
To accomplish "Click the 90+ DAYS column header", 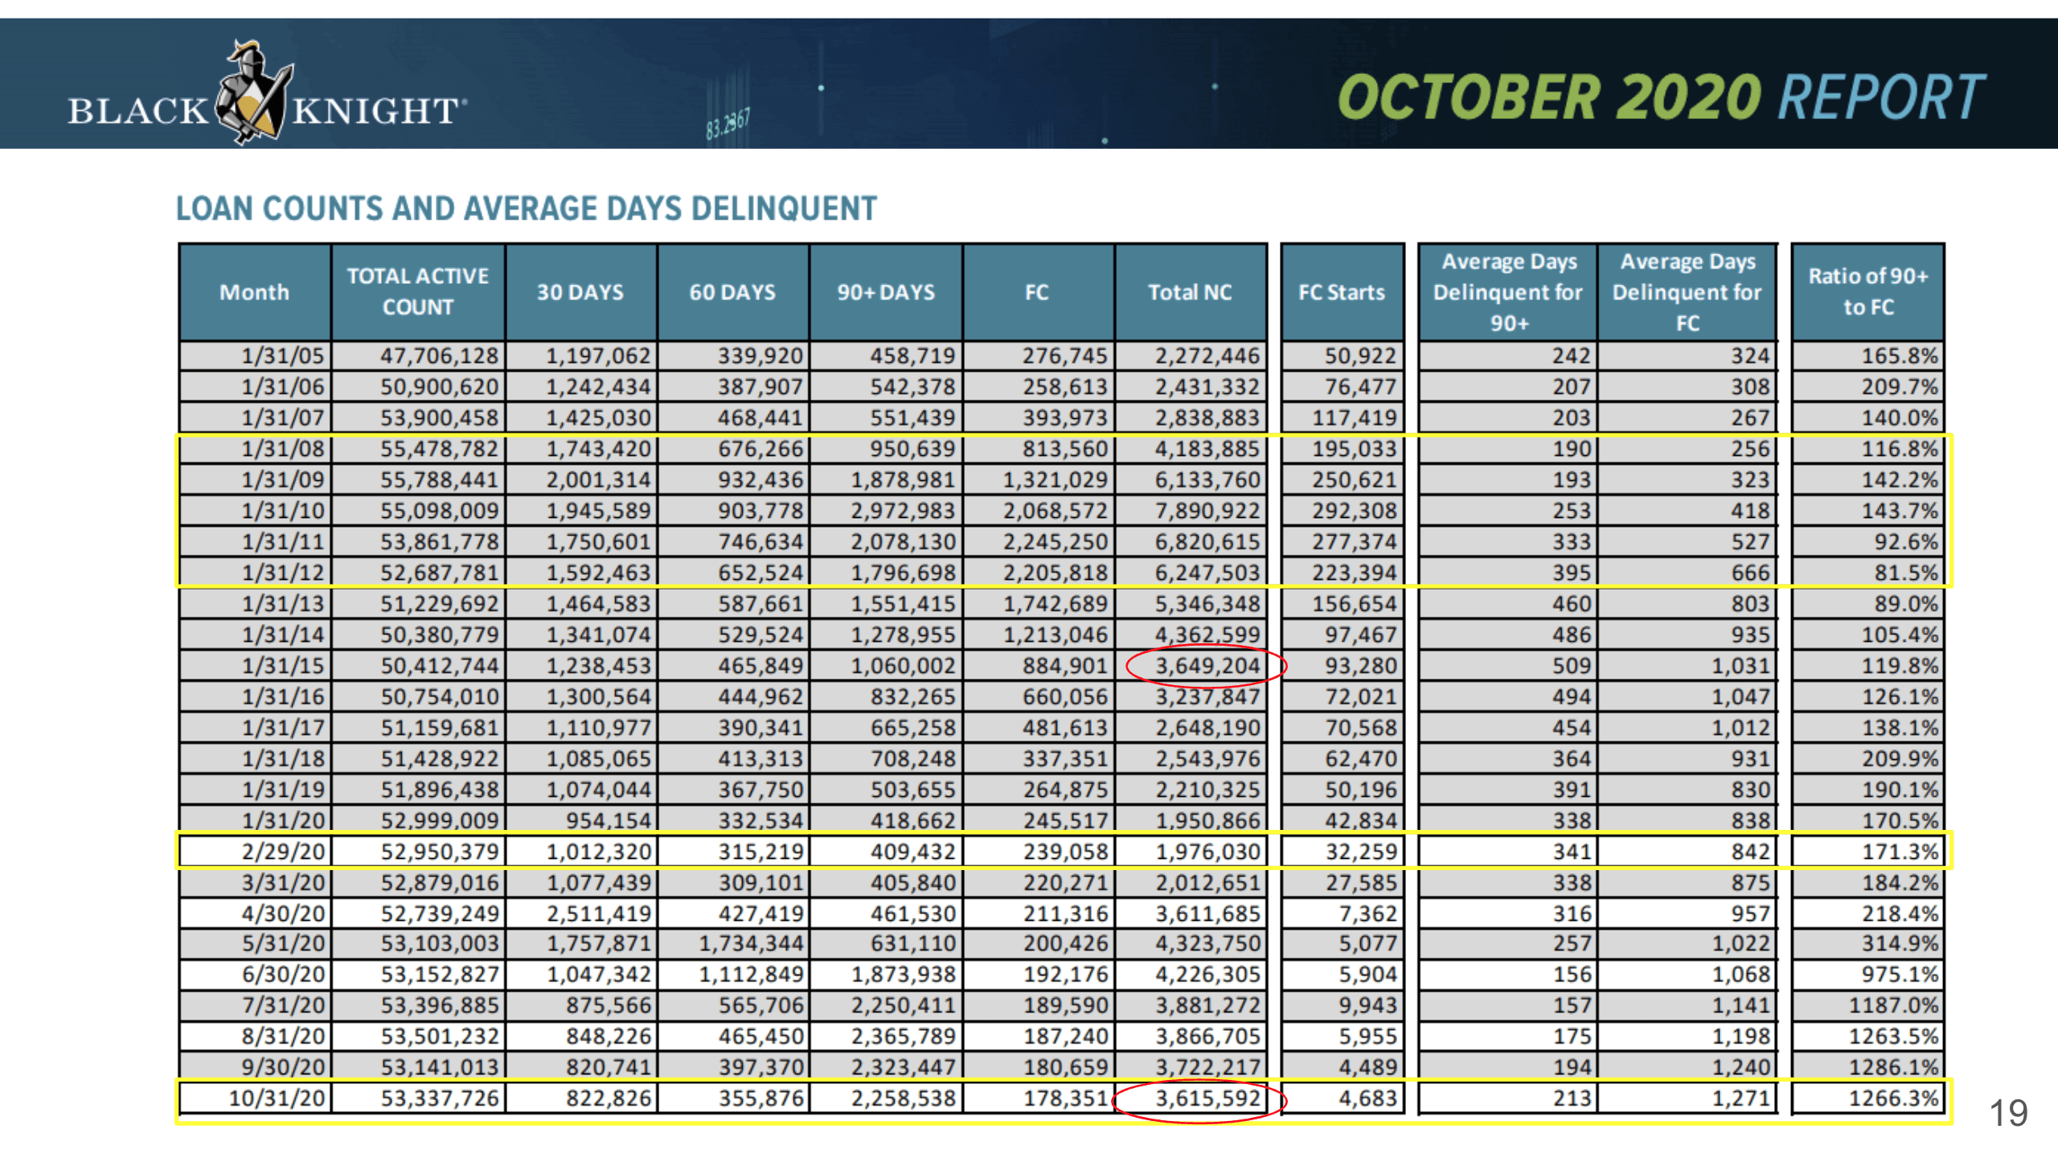I will pos(886,292).
